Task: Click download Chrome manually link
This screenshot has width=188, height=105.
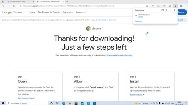Action: (x=120, y=55)
